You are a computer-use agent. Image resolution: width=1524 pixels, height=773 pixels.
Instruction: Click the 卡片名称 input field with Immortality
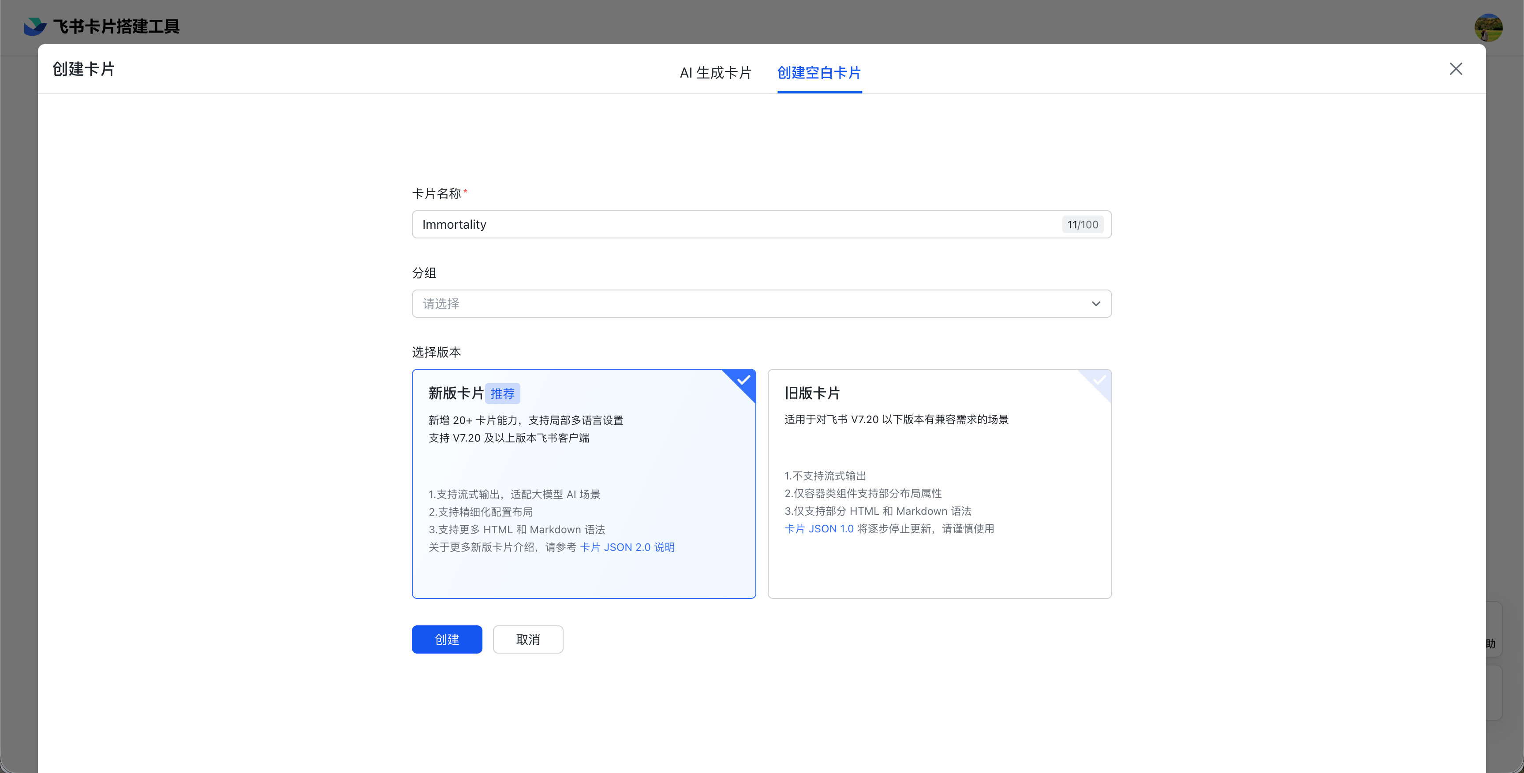tap(762, 224)
